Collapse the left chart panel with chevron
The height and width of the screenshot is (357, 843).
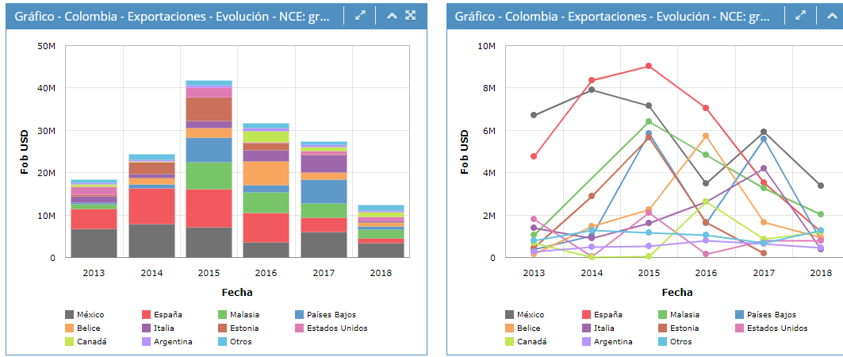[x=392, y=15]
